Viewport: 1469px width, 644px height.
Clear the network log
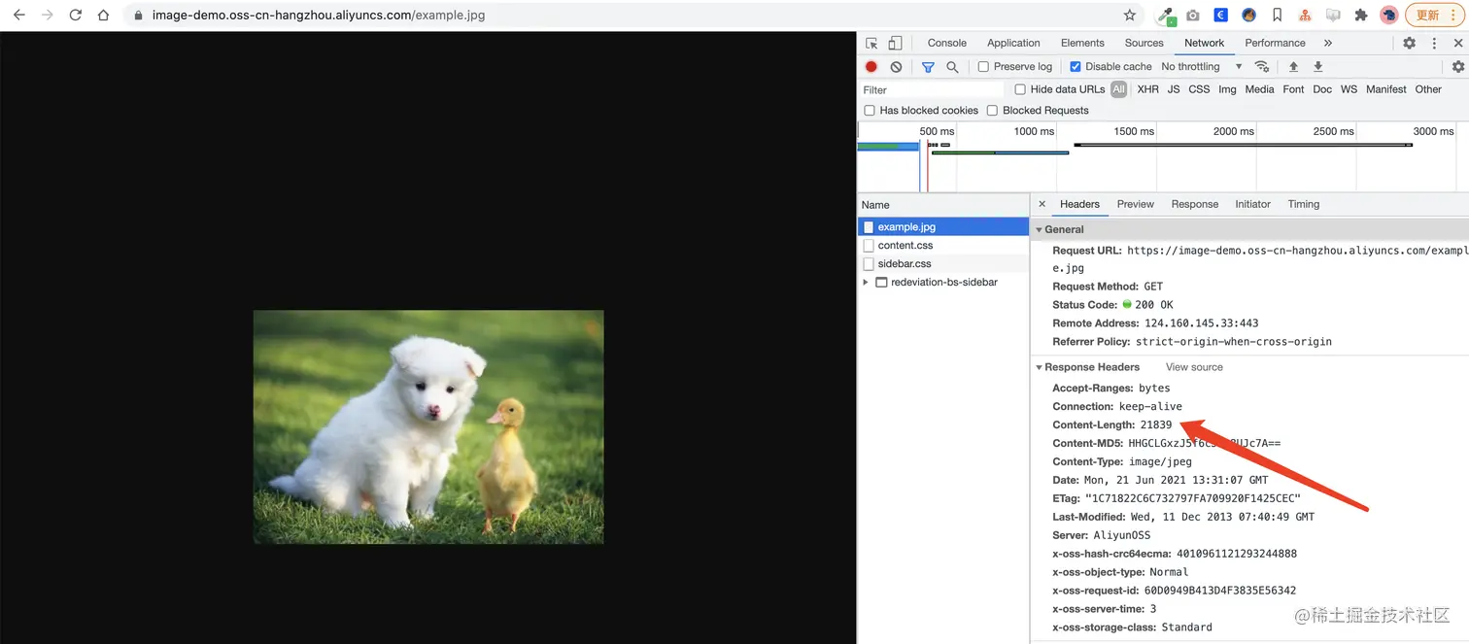(x=896, y=67)
